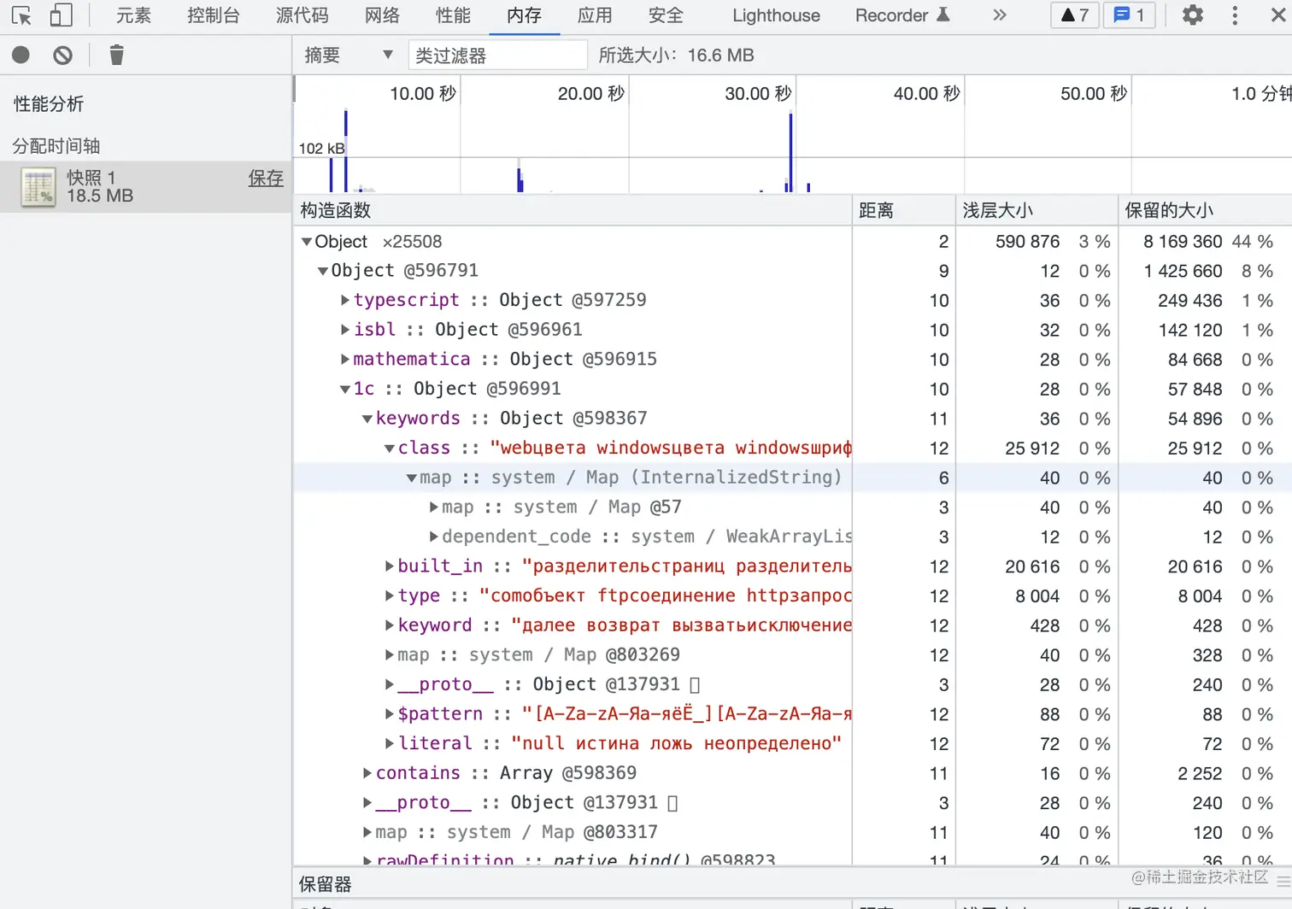Switch to the 控制台 tab
The image size is (1292, 909).
tap(214, 15)
